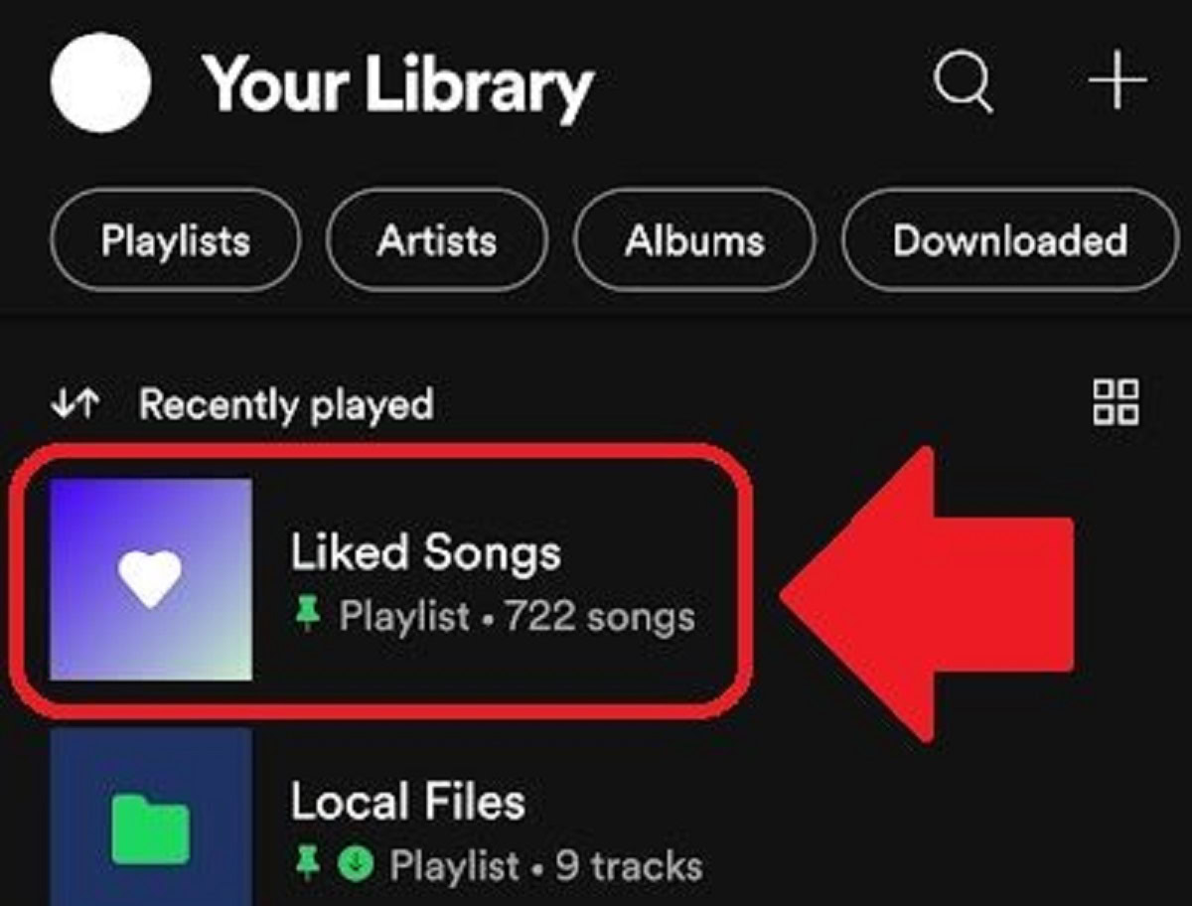
Task: Switch to grid view layout icon
Action: (1117, 402)
